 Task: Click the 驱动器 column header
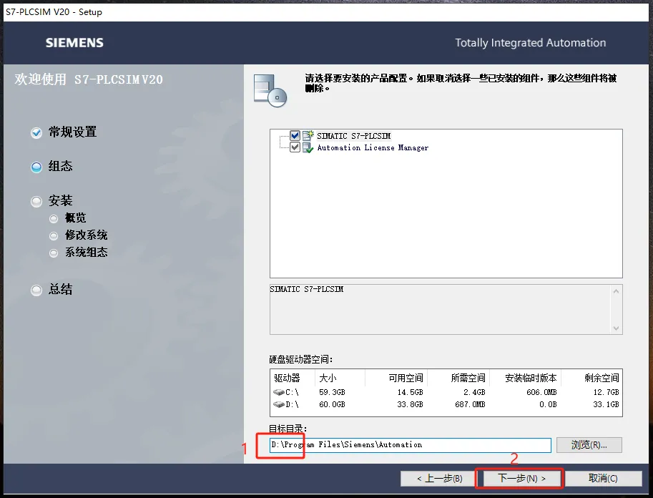click(287, 378)
